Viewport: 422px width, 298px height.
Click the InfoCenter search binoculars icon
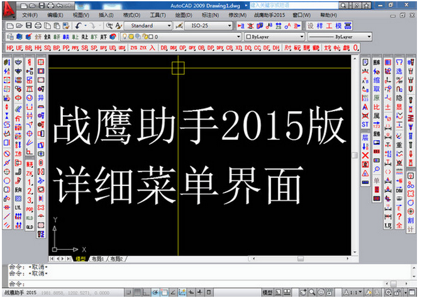[343, 6]
